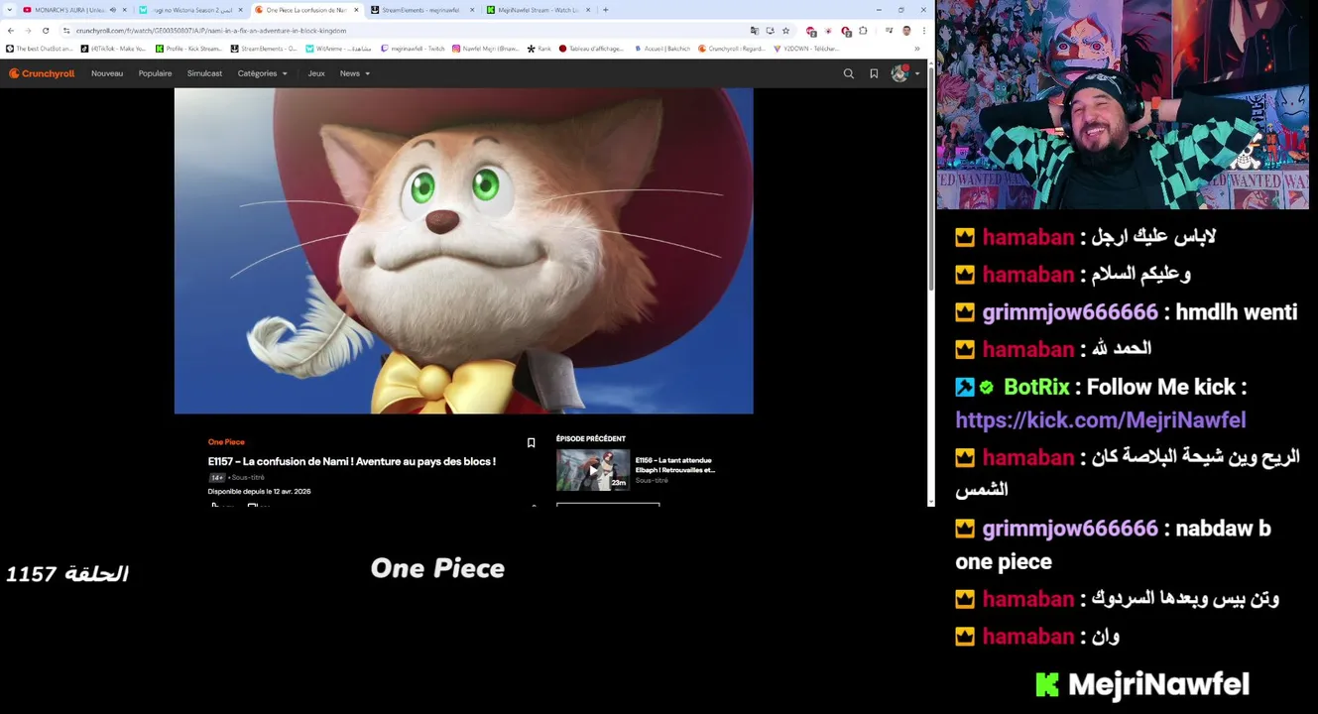Go back in browser history

[x=11, y=31]
